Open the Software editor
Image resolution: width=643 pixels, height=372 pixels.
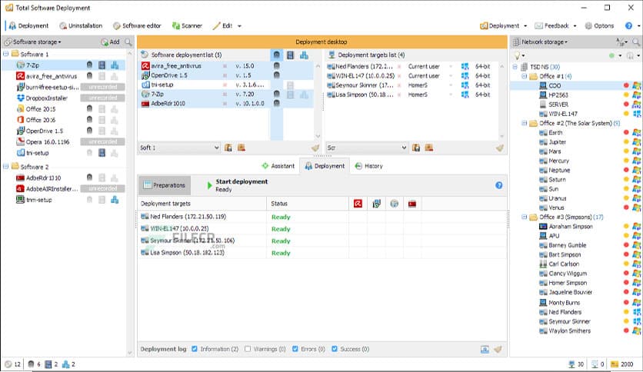coord(137,26)
